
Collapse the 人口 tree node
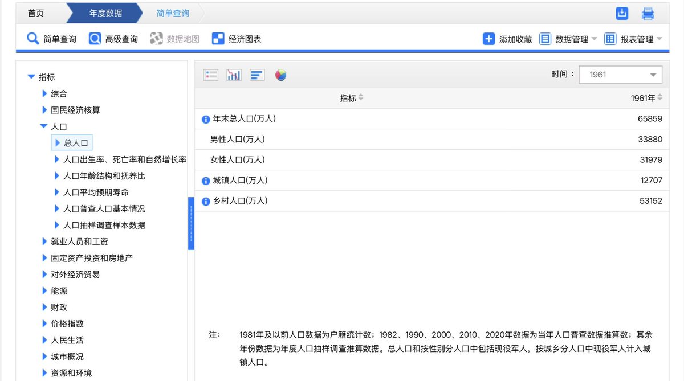[x=43, y=126]
